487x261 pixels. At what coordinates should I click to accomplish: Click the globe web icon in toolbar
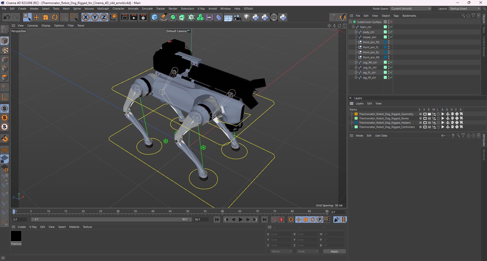click(274, 17)
